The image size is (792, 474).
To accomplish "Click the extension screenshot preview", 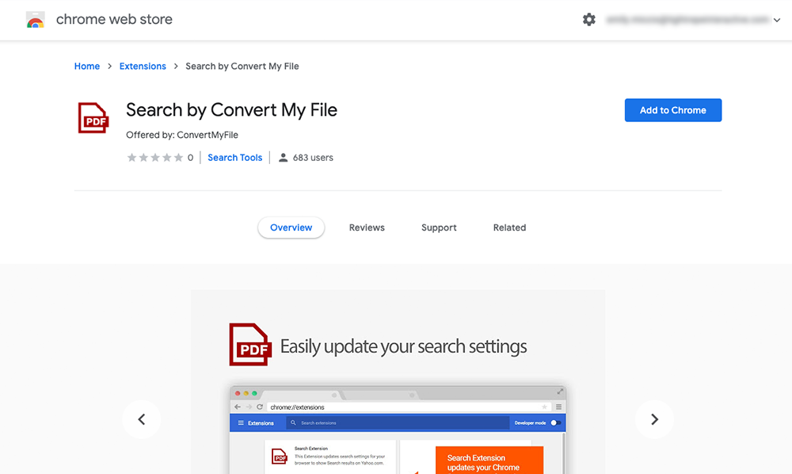I will coord(397,432).
